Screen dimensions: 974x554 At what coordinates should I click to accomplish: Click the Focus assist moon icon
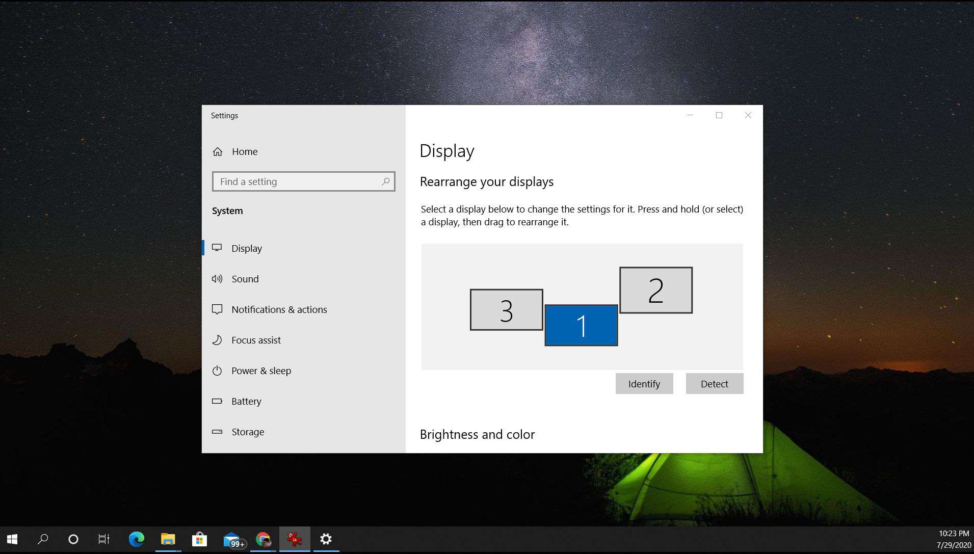pos(217,340)
